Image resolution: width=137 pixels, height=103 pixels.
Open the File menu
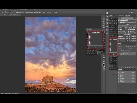tap(4, 10)
